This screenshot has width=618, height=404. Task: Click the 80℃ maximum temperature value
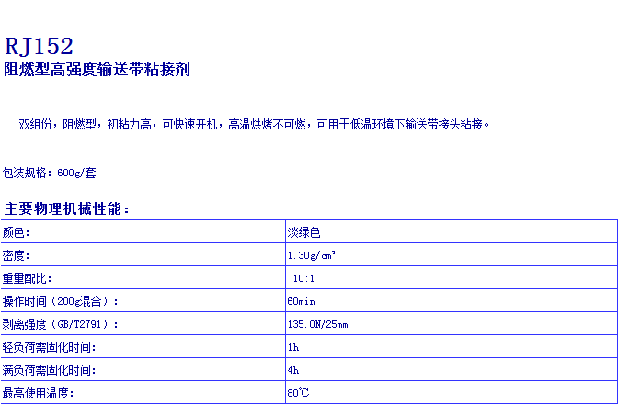point(298,393)
